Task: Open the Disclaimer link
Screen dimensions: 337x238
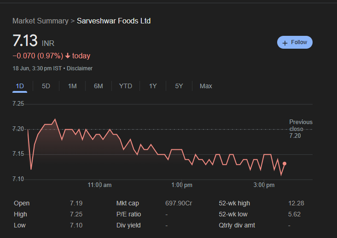Action: point(80,68)
